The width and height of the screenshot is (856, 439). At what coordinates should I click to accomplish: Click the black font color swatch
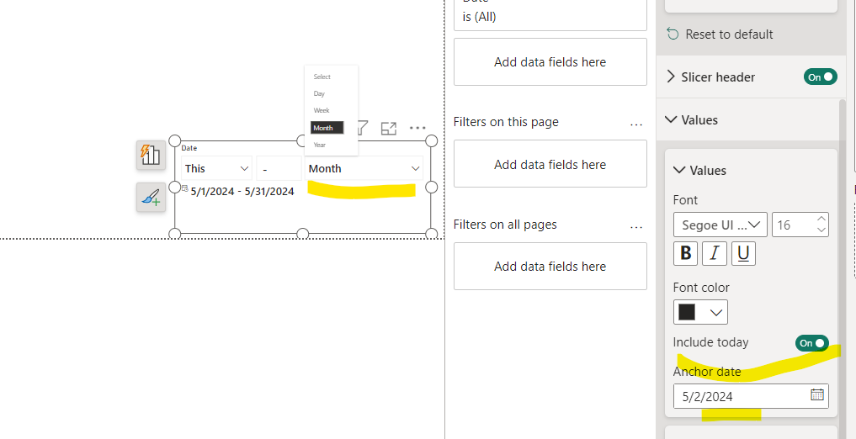pyautogui.click(x=687, y=313)
